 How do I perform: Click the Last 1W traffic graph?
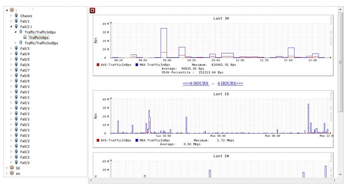click(213, 165)
